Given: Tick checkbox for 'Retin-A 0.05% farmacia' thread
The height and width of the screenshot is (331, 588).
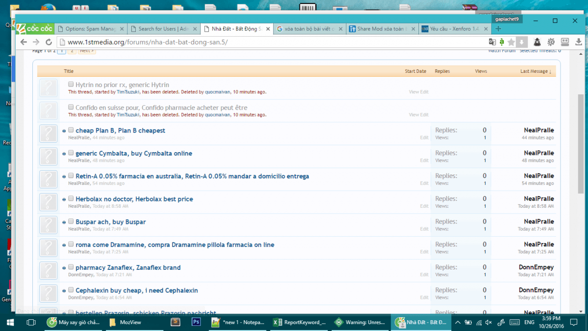Looking at the screenshot, I should click(x=71, y=176).
